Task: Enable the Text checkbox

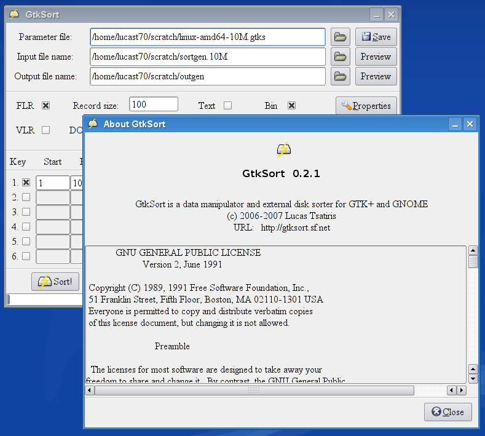Action: click(227, 106)
